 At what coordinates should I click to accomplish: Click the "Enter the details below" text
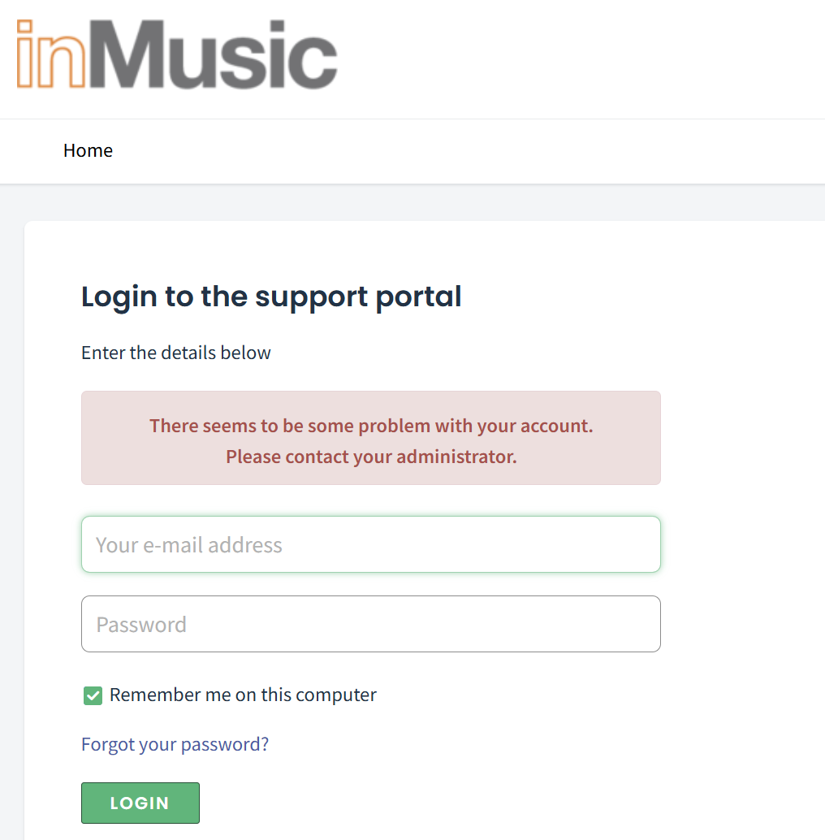176,353
